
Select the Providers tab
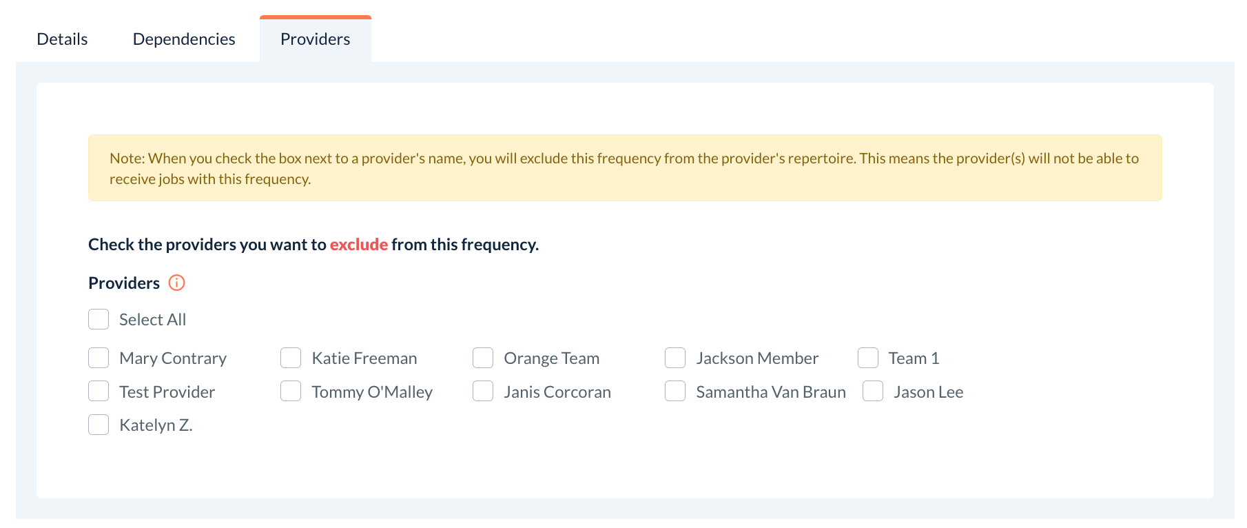click(x=315, y=39)
